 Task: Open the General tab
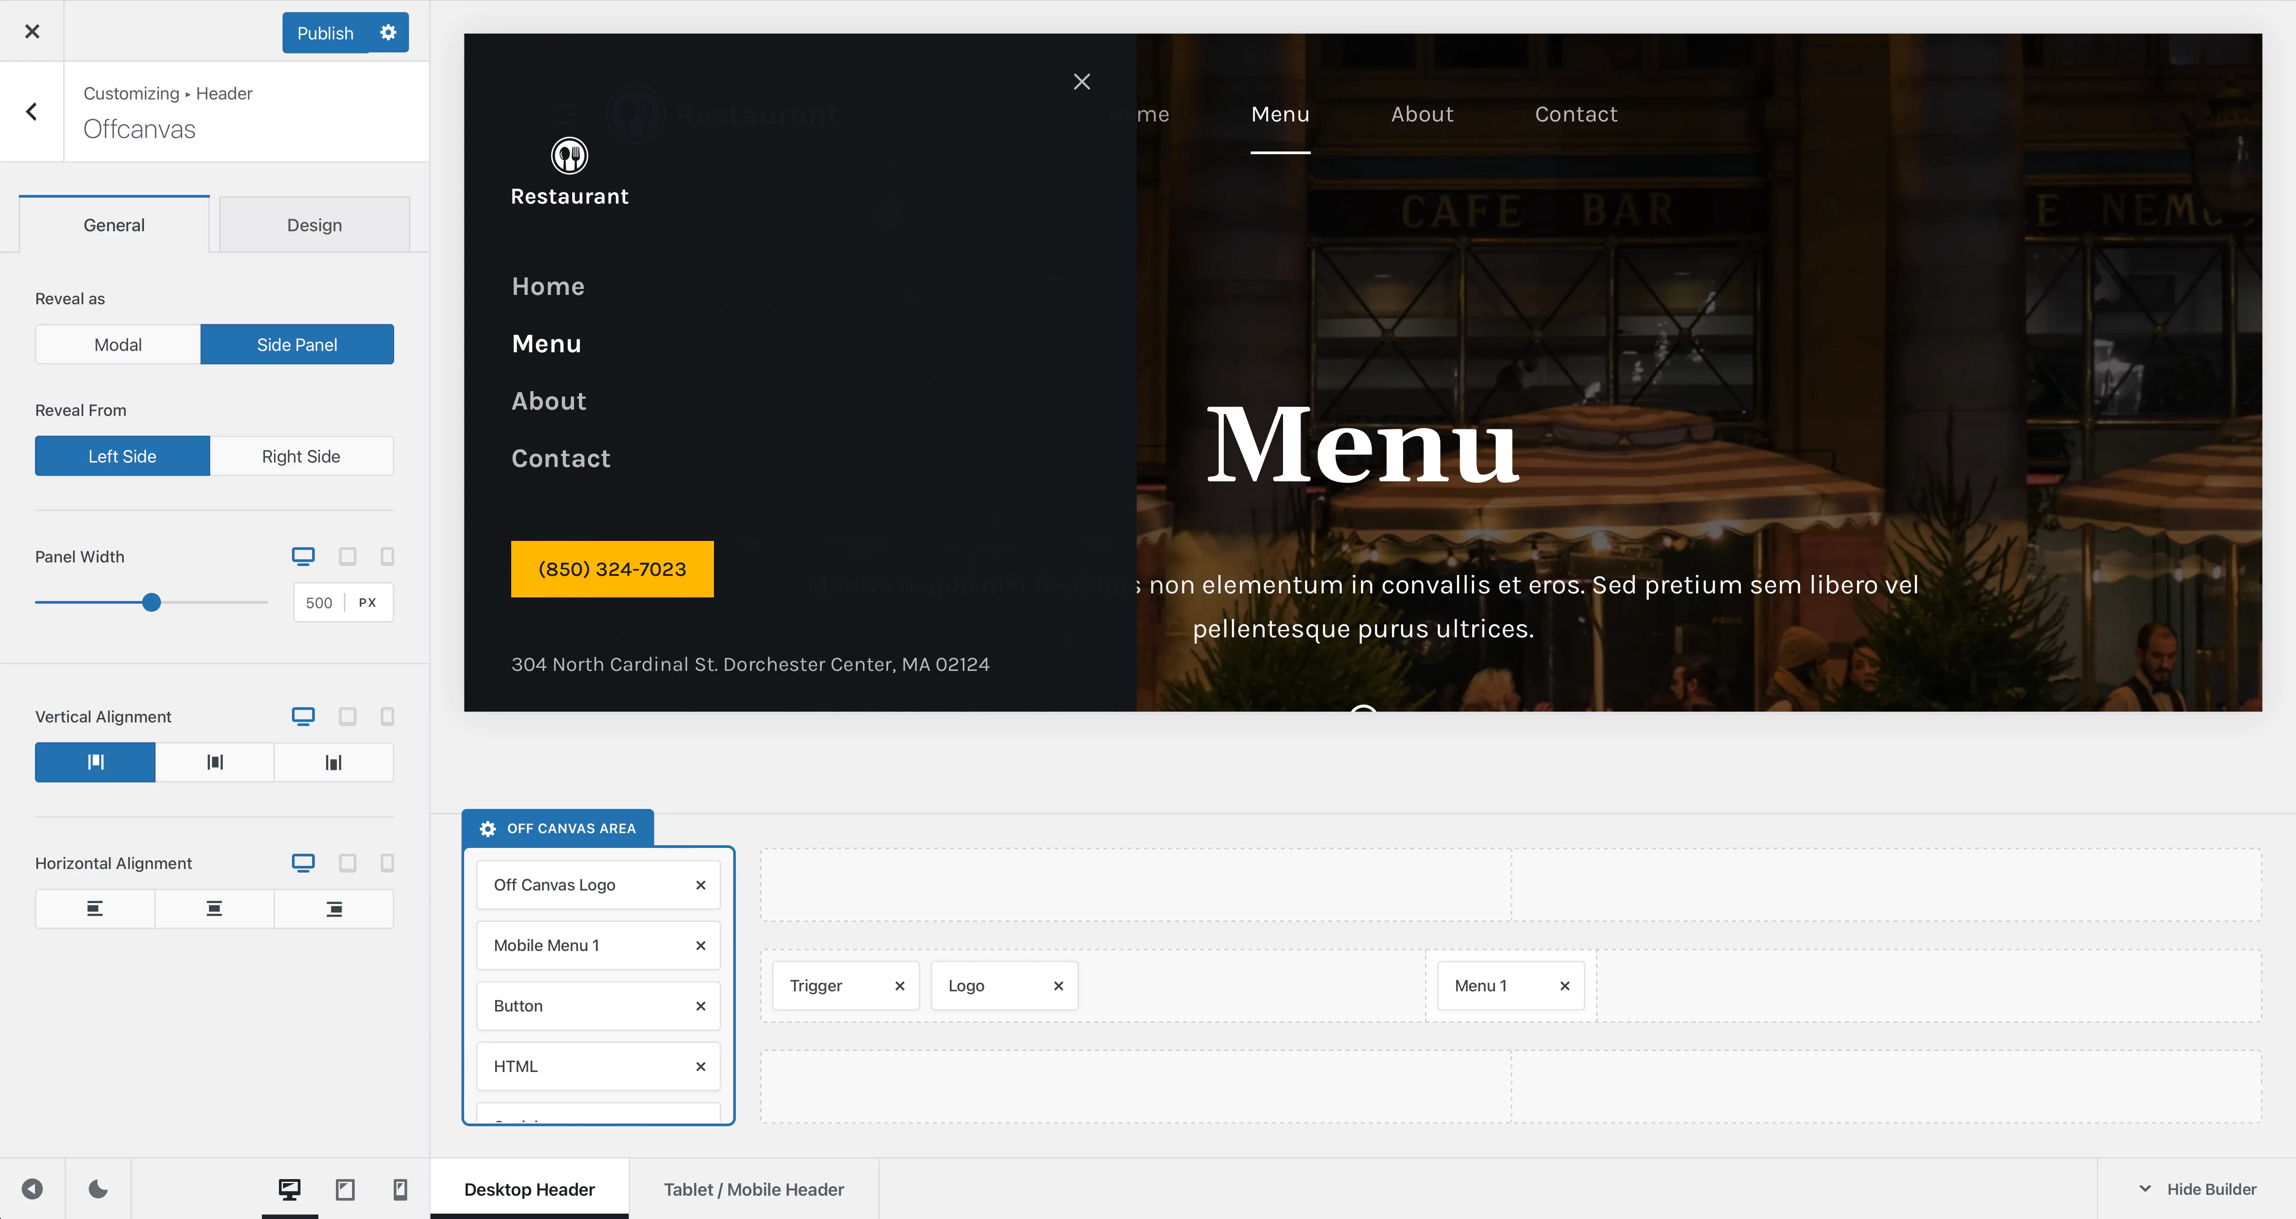114,225
